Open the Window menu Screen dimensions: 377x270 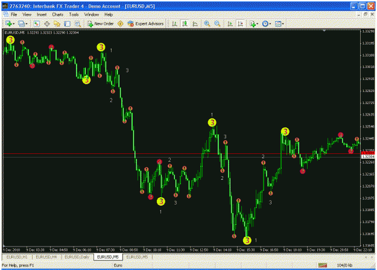pyautogui.click(x=92, y=14)
